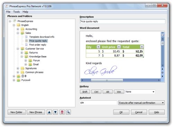Click the move phrase down arrow icon
This screenshot has height=127, width=173.
tap(55, 112)
